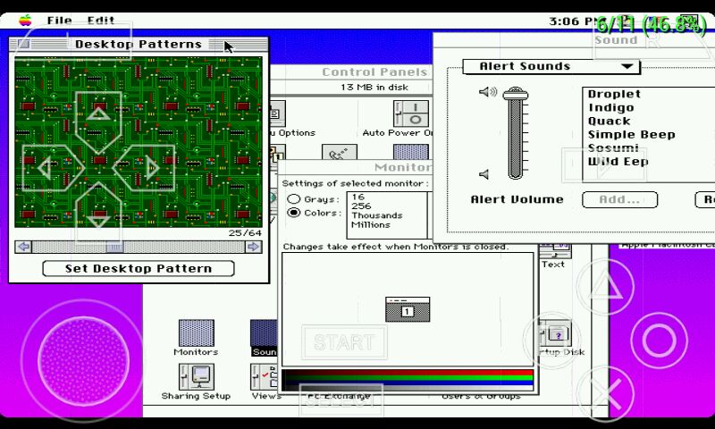The width and height of the screenshot is (715, 429).
Task: Select Wild Eep alert sound
Action: tap(618, 162)
